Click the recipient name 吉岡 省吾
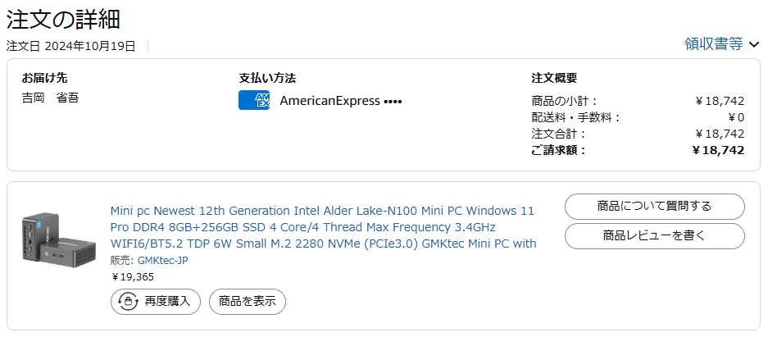The image size is (768, 337). pyautogui.click(x=51, y=98)
